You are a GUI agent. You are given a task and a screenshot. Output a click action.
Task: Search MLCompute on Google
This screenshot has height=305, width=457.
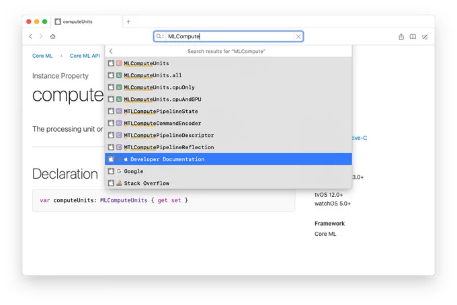229,171
